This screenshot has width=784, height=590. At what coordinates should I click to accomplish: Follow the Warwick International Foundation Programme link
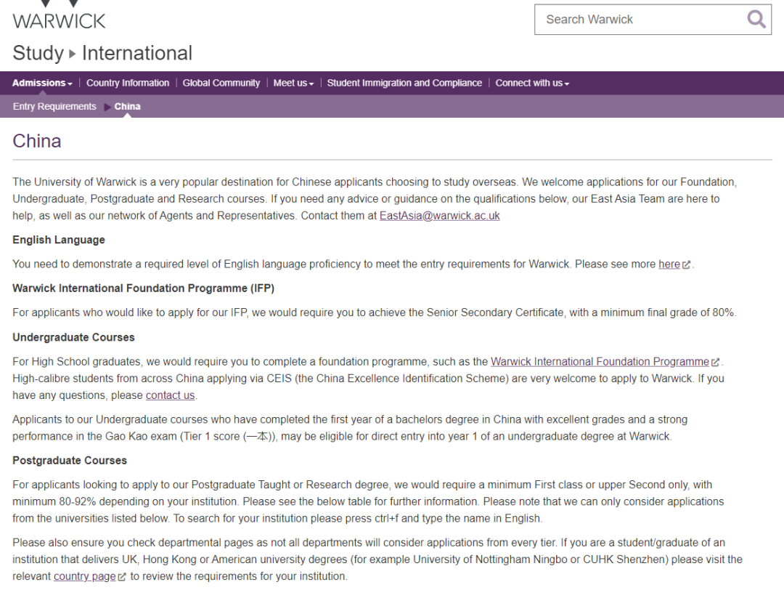(600, 362)
